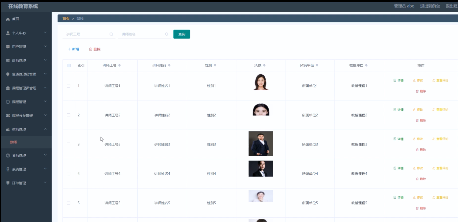Check the row 5 checkbox (讲师工号5)
Viewport: 458px width, 222px height.
(68, 203)
